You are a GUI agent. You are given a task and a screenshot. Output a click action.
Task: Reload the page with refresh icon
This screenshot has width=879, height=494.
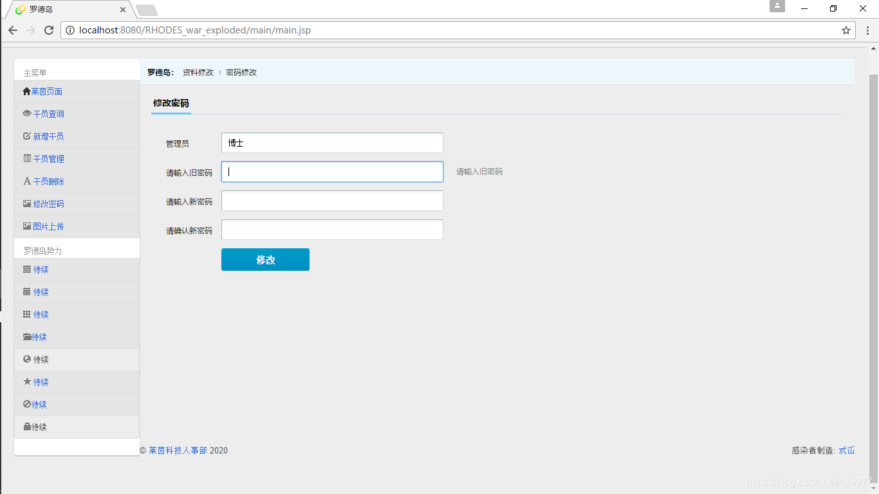49,30
